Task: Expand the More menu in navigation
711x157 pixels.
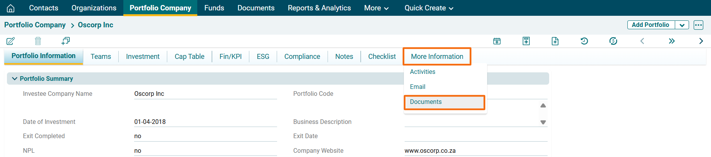Action: click(x=376, y=8)
